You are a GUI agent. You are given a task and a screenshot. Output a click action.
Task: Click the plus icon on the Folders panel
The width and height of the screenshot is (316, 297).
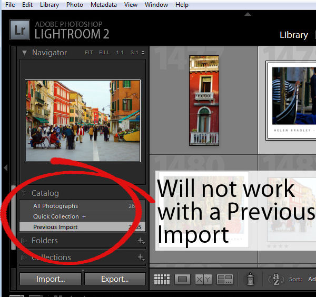[141, 240]
